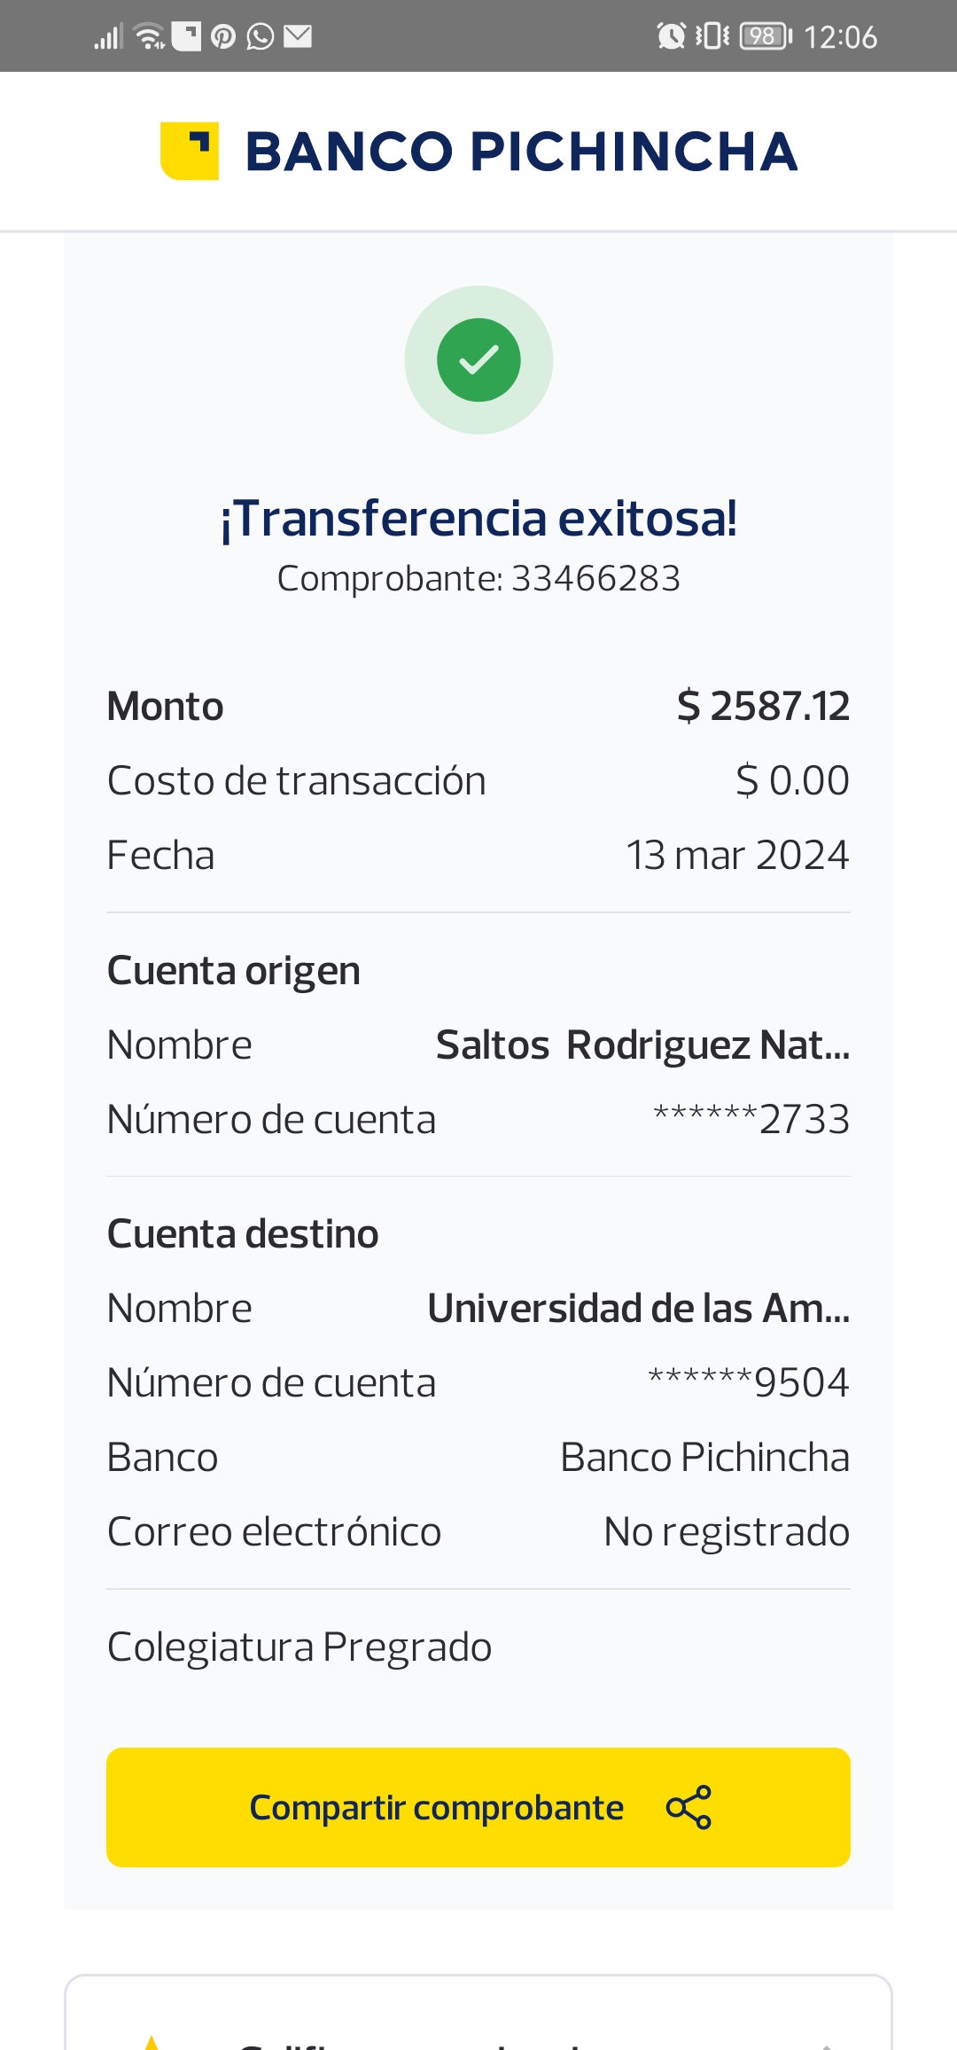Tap the Banco Pichincha yellow logo
Viewport: 957px width, 2050px height.
tap(190, 151)
